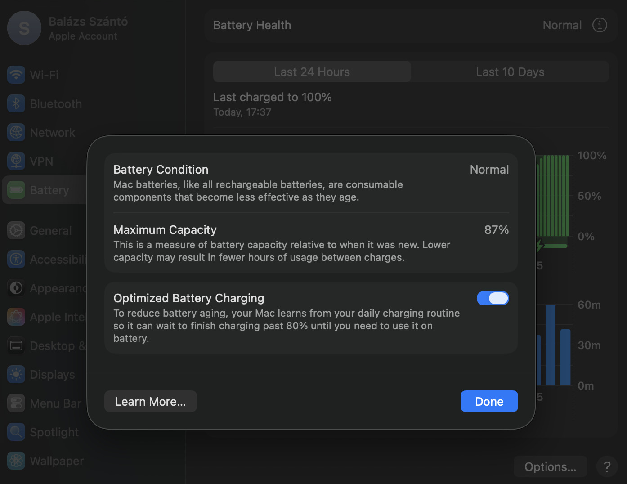Disable Optimized Battery Charging switch
Screen dimensions: 627x484
coord(493,298)
